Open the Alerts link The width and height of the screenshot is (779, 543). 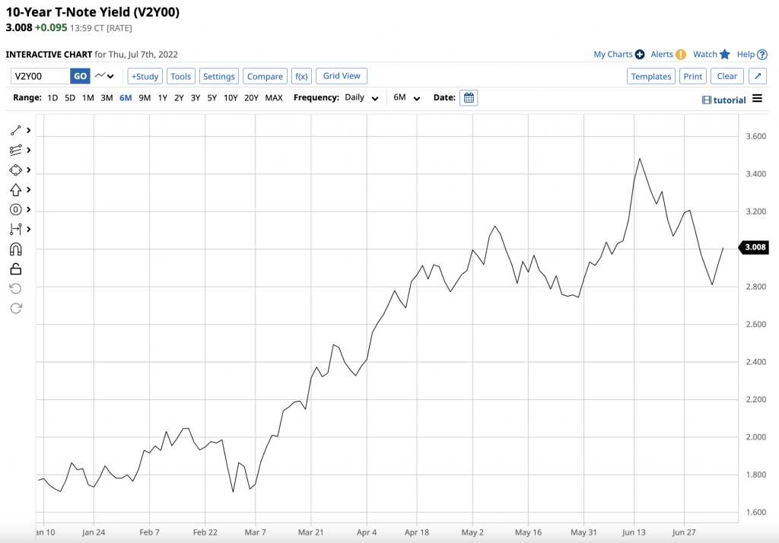tap(662, 54)
